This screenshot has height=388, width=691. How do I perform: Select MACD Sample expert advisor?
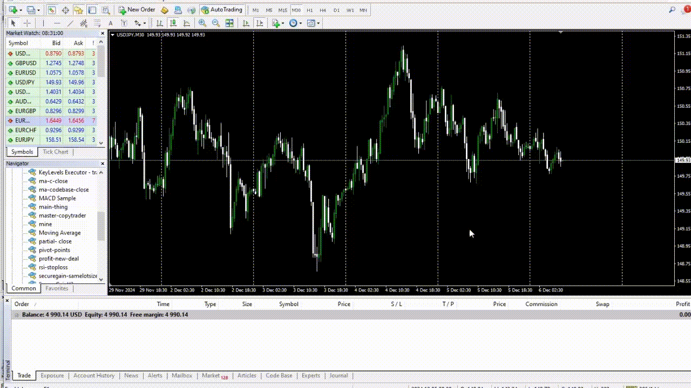click(57, 198)
